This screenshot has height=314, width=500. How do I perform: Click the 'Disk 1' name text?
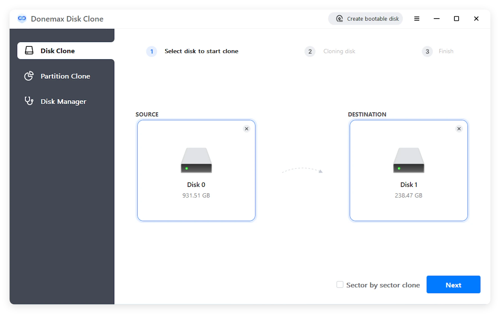tap(409, 185)
